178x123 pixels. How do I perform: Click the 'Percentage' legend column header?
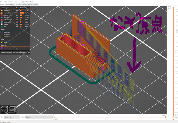click(x=24, y=8)
